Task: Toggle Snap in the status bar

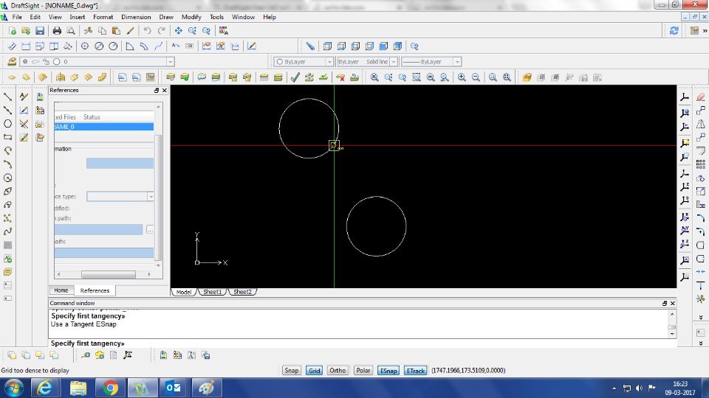Action: click(292, 371)
